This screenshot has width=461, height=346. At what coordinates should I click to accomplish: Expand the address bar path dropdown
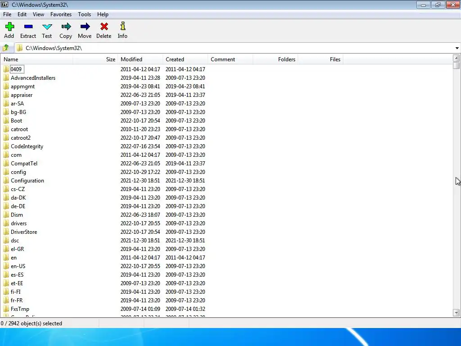pos(457,48)
